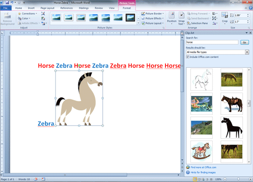Click the zoom slider in status bar
The width and height of the screenshot is (253, 182).
pyautogui.click(x=238, y=179)
